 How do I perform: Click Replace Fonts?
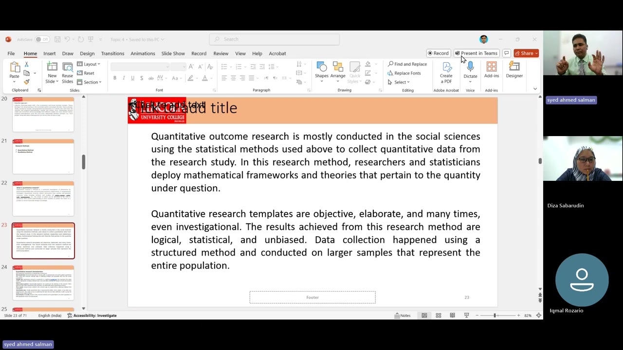[x=404, y=73]
